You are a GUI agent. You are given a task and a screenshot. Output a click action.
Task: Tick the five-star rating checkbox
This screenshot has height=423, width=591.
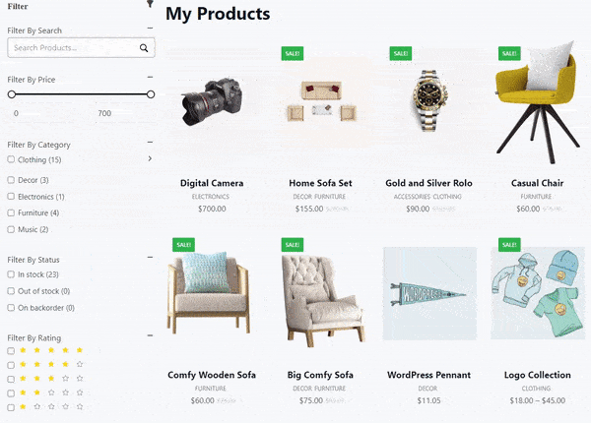click(x=11, y=351)
